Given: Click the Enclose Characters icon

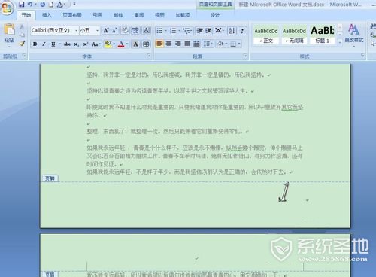Looking at the screenshot, I should [x=146, y=44].
